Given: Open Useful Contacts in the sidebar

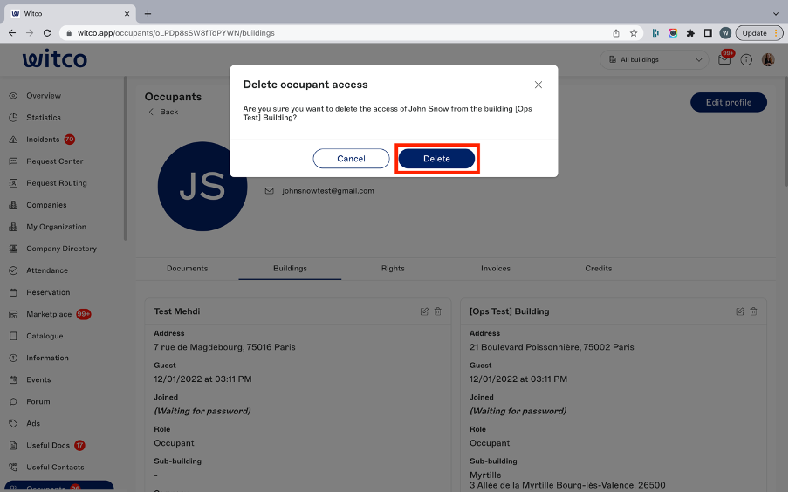Looking at the screenshot, I should (55, 468).
